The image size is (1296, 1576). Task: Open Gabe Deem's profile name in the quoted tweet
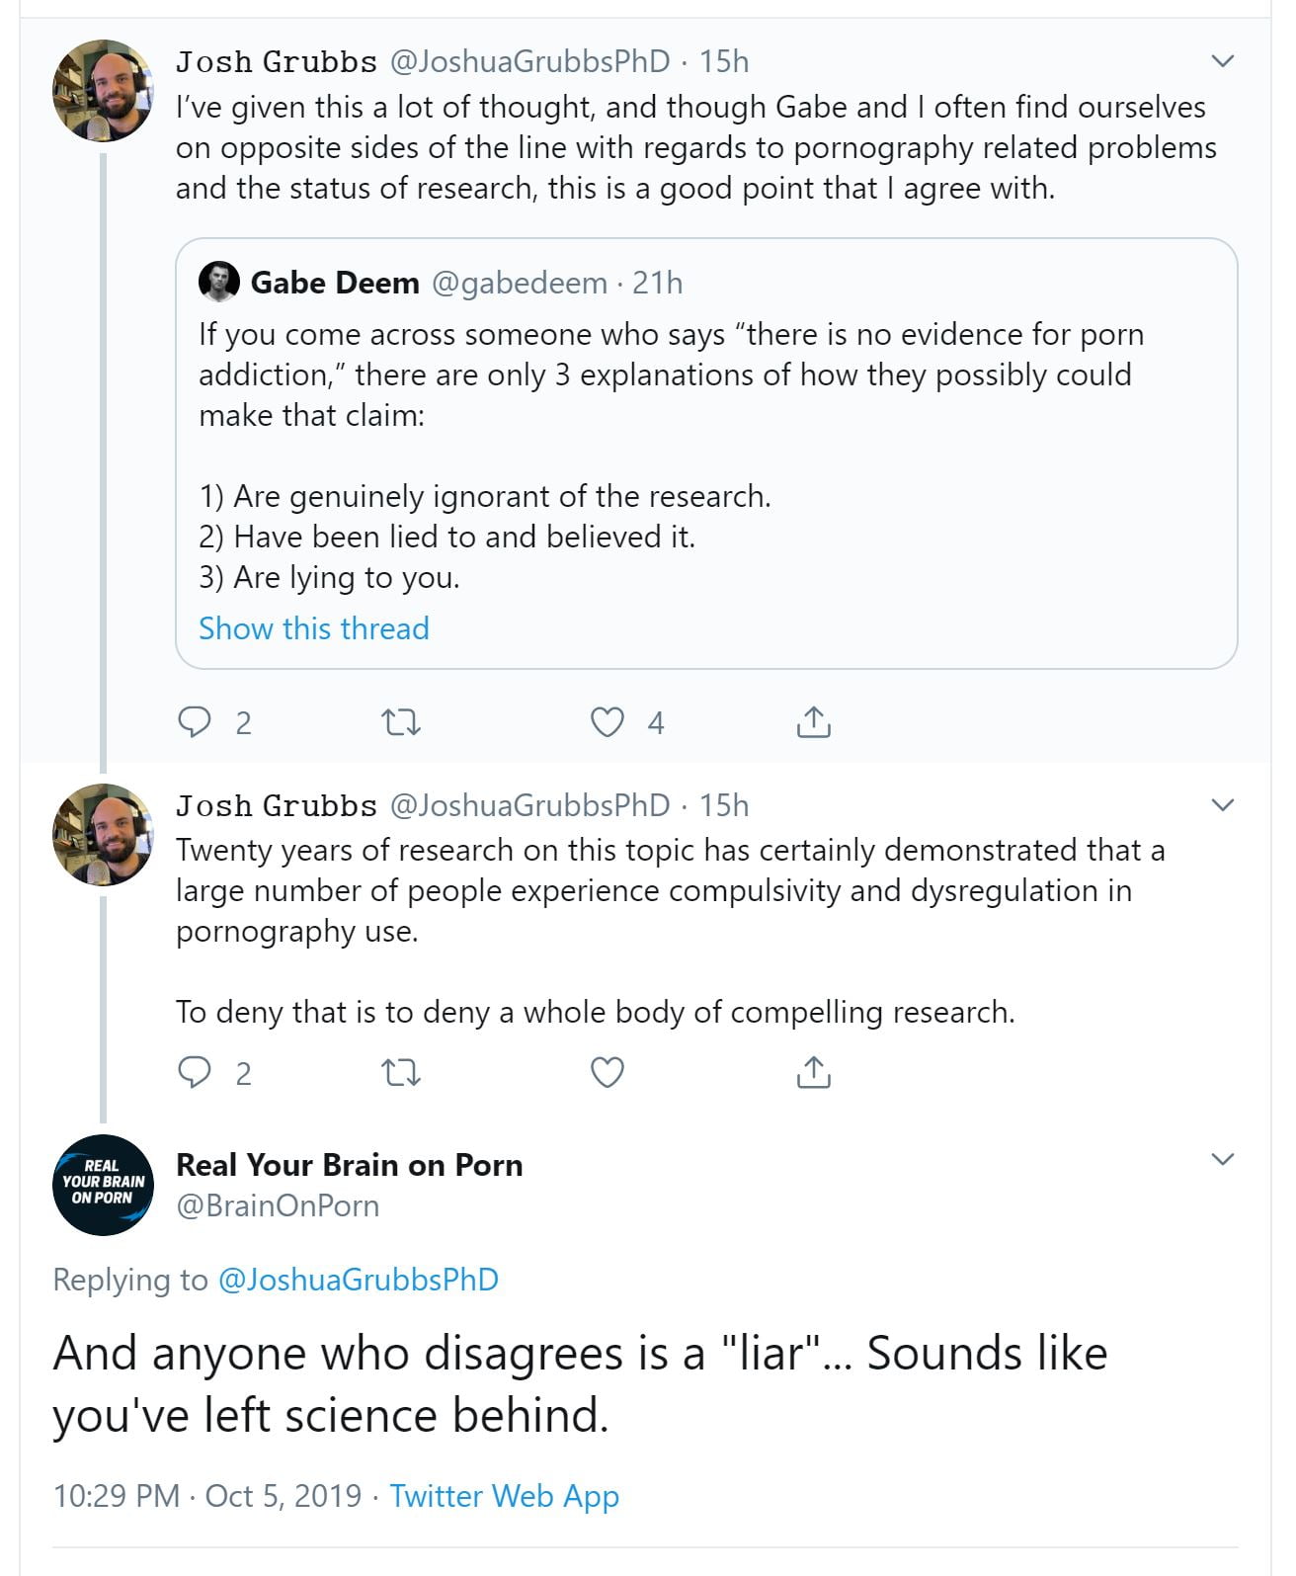click(335, 283)
